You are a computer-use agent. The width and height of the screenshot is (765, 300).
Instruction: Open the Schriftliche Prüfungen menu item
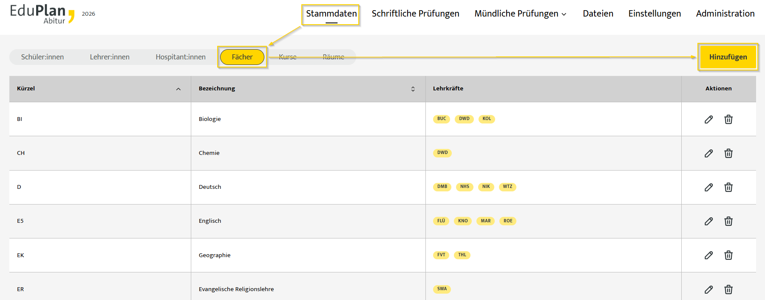(415, 14)
